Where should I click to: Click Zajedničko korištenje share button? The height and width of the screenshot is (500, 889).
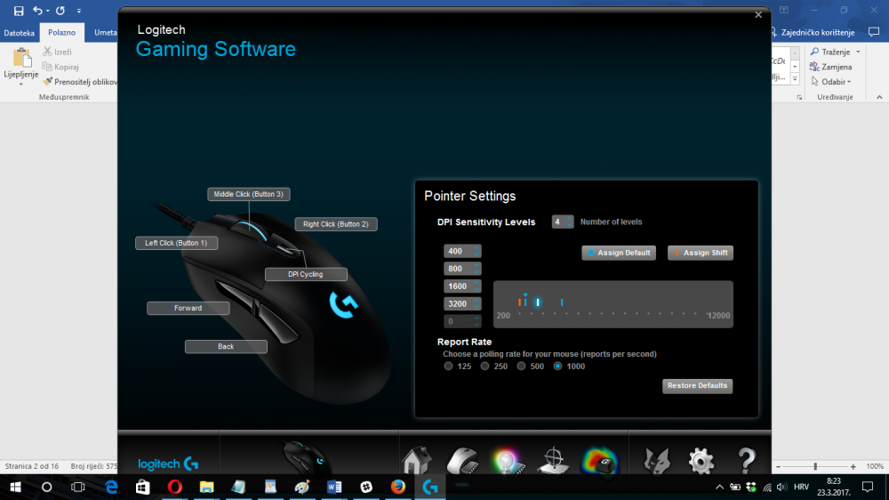pos(813,32)
